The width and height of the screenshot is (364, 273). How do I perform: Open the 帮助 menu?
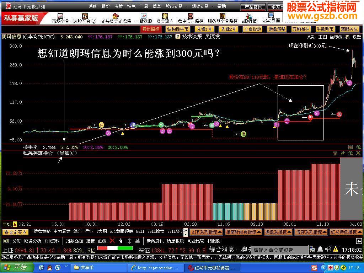pyautogui.click(x=221, y=6)
